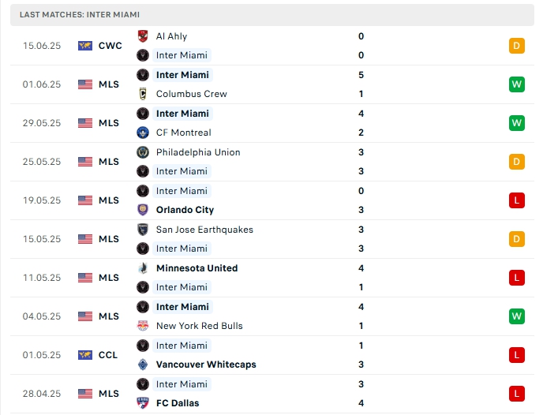Click the San Jose Earthquakes badge

coord(143,230)
